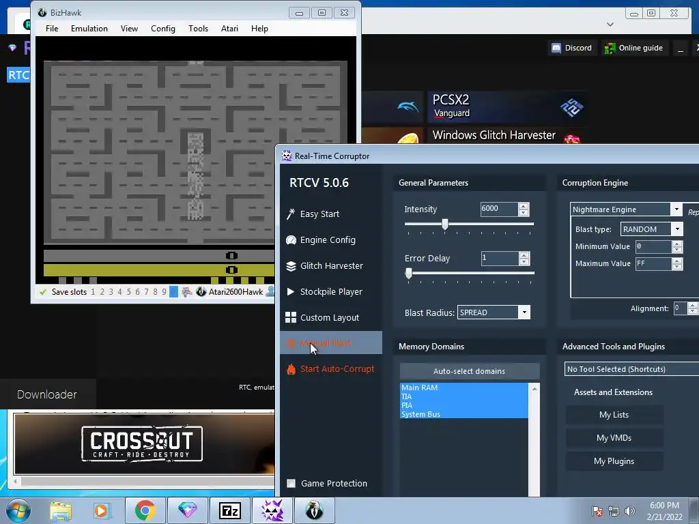Click the volume speaker tray icon

point(629,511)
